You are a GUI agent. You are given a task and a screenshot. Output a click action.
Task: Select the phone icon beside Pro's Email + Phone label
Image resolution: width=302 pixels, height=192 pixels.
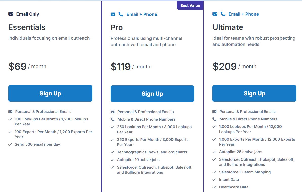(121, 14)
